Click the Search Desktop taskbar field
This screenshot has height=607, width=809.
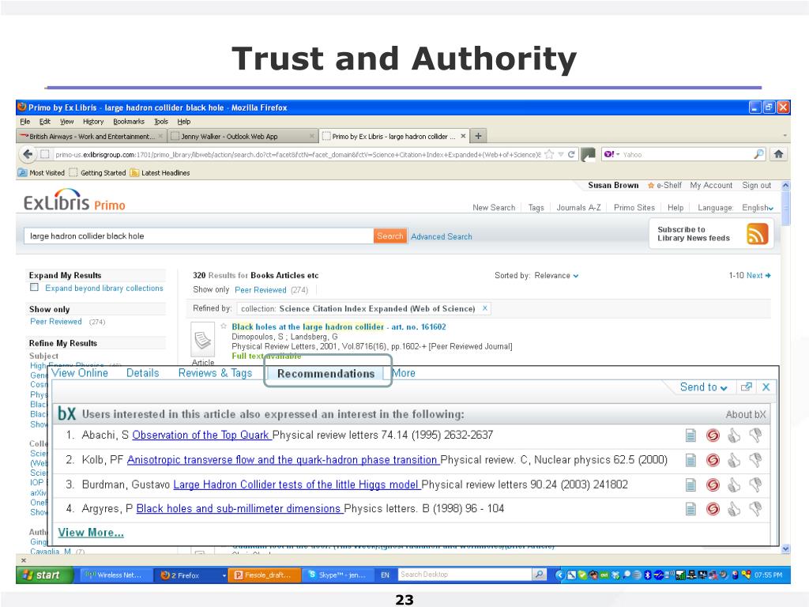tap(465, 575)
